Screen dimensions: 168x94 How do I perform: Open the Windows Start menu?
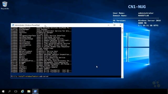click(x=3, y=91)
